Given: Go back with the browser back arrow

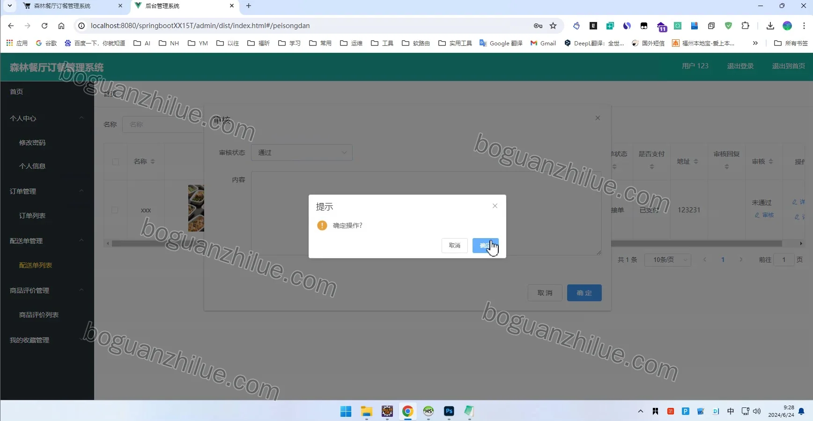Looking at the screenshot, I should point(11,26).
